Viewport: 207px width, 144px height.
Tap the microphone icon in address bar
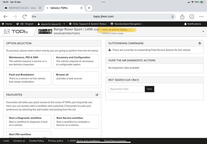pos(172,17)
